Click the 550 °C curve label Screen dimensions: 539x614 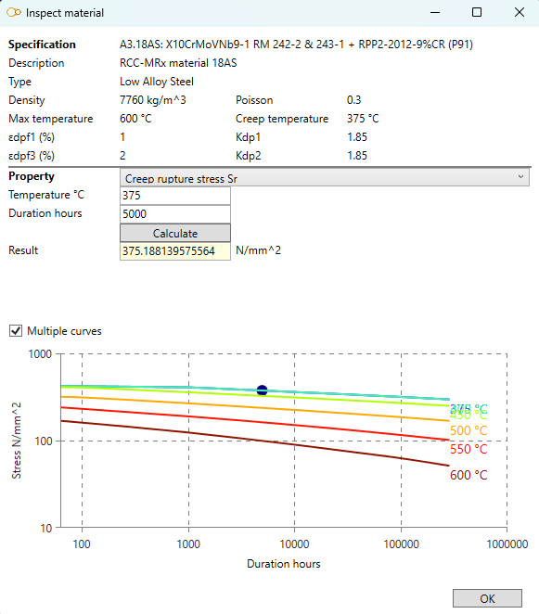(x=468, y=449)
